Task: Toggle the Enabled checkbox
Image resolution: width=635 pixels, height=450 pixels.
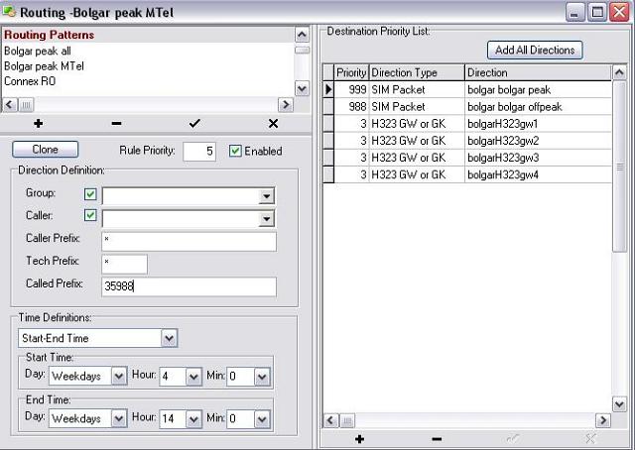Action: point(235,152)
